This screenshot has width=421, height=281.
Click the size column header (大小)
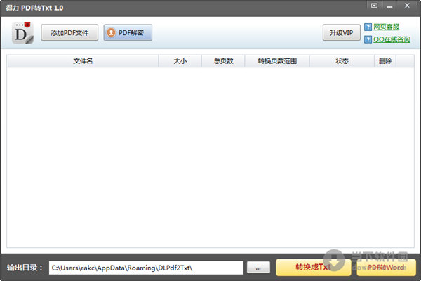tap(180, 61)
